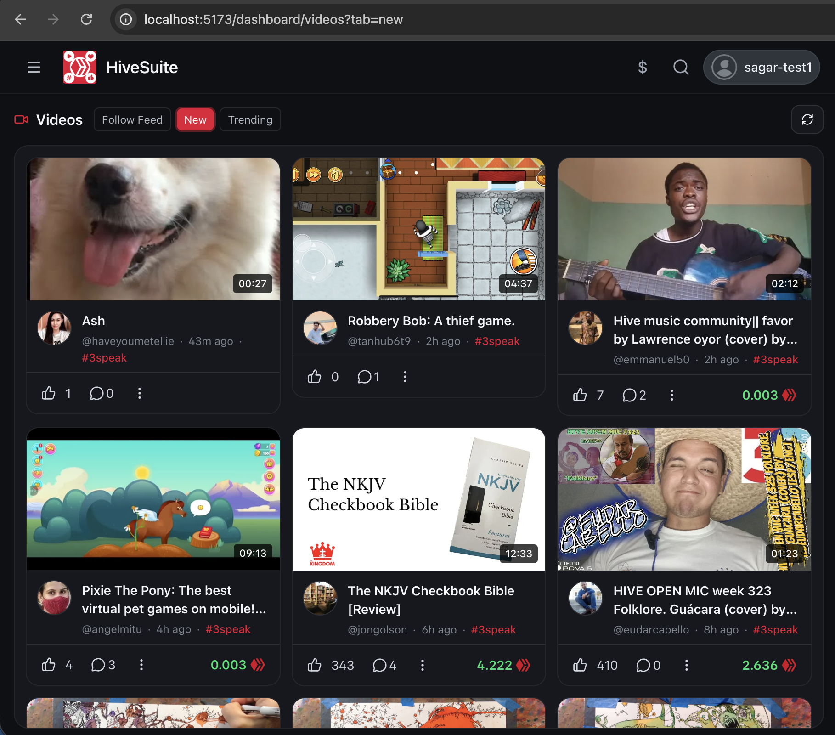Like the Hive music community video
The width and height of the screenshot is (835, 735).
(x=580, y=395)
